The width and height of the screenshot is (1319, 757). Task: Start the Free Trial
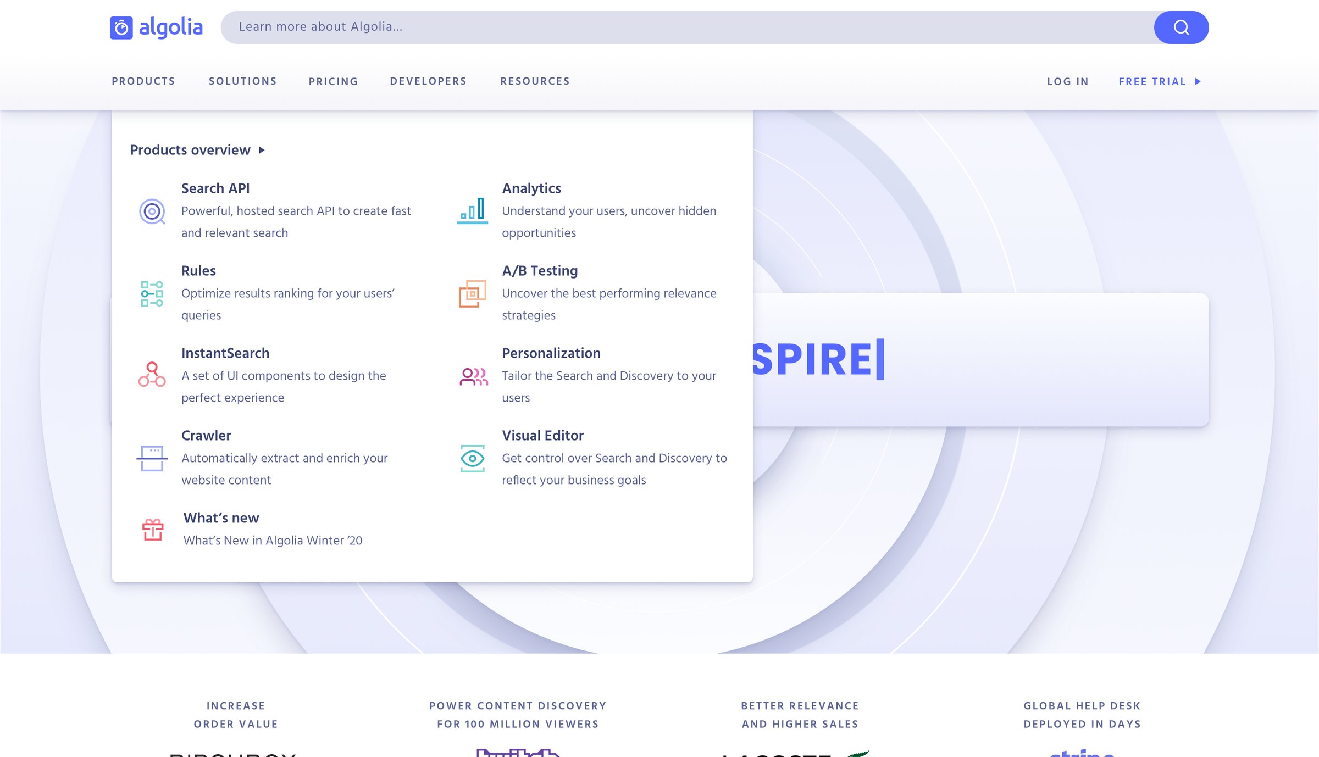[x=1152, y=81]
